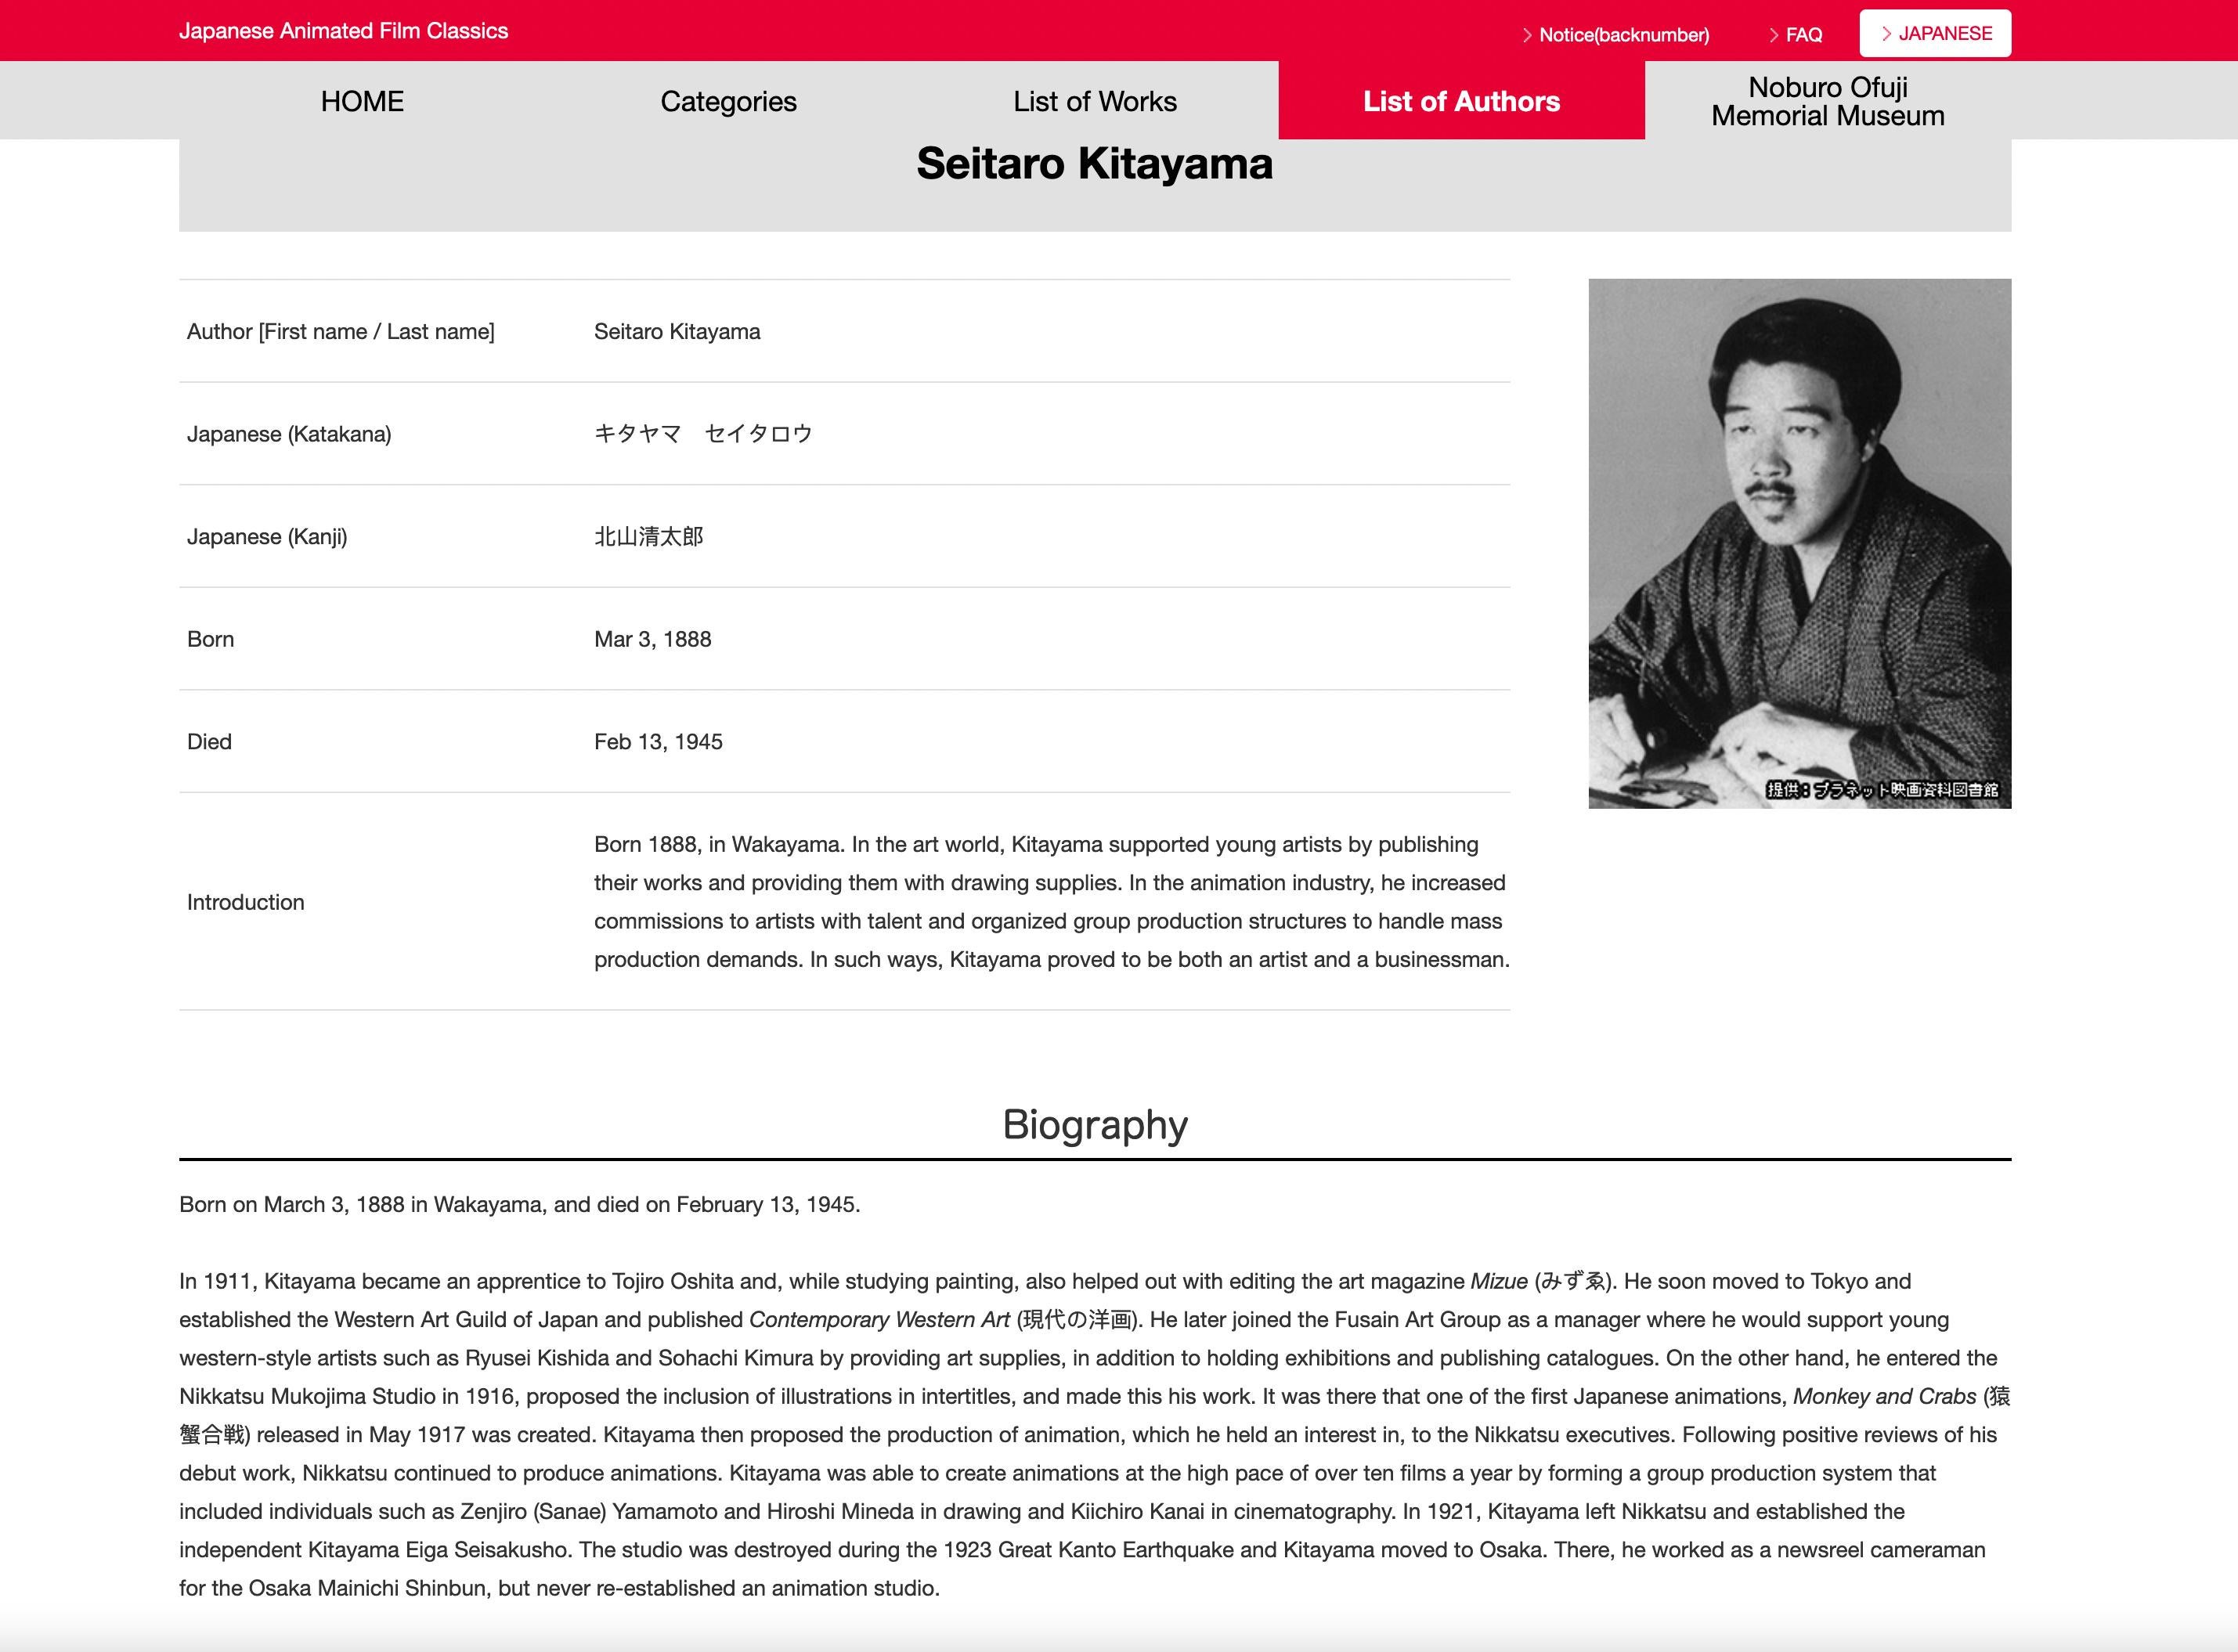Select the List of Authors tab

(x=1460, y=101)
